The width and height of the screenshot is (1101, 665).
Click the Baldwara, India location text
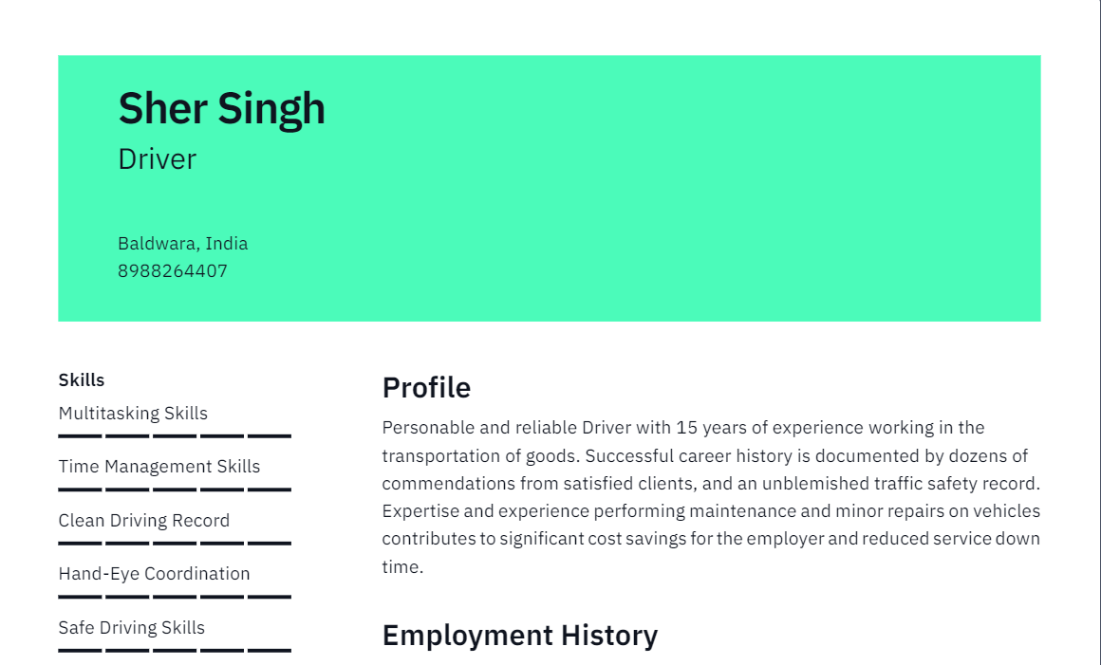coord(182,244)
